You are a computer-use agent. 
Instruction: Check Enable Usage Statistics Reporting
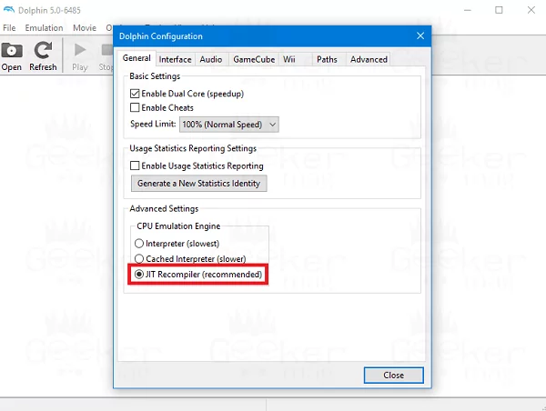135,165
